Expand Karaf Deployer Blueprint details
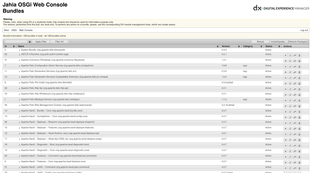The image size is (311, 173). pos(19,122)
